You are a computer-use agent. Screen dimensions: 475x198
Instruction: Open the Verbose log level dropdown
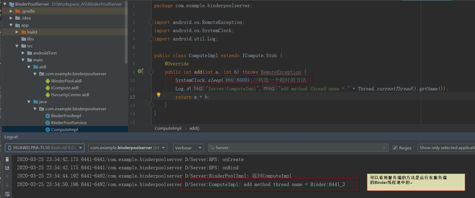189,148
